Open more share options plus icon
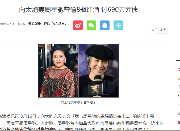This screenshot has width=180, height=131. (x=118, y=25)
